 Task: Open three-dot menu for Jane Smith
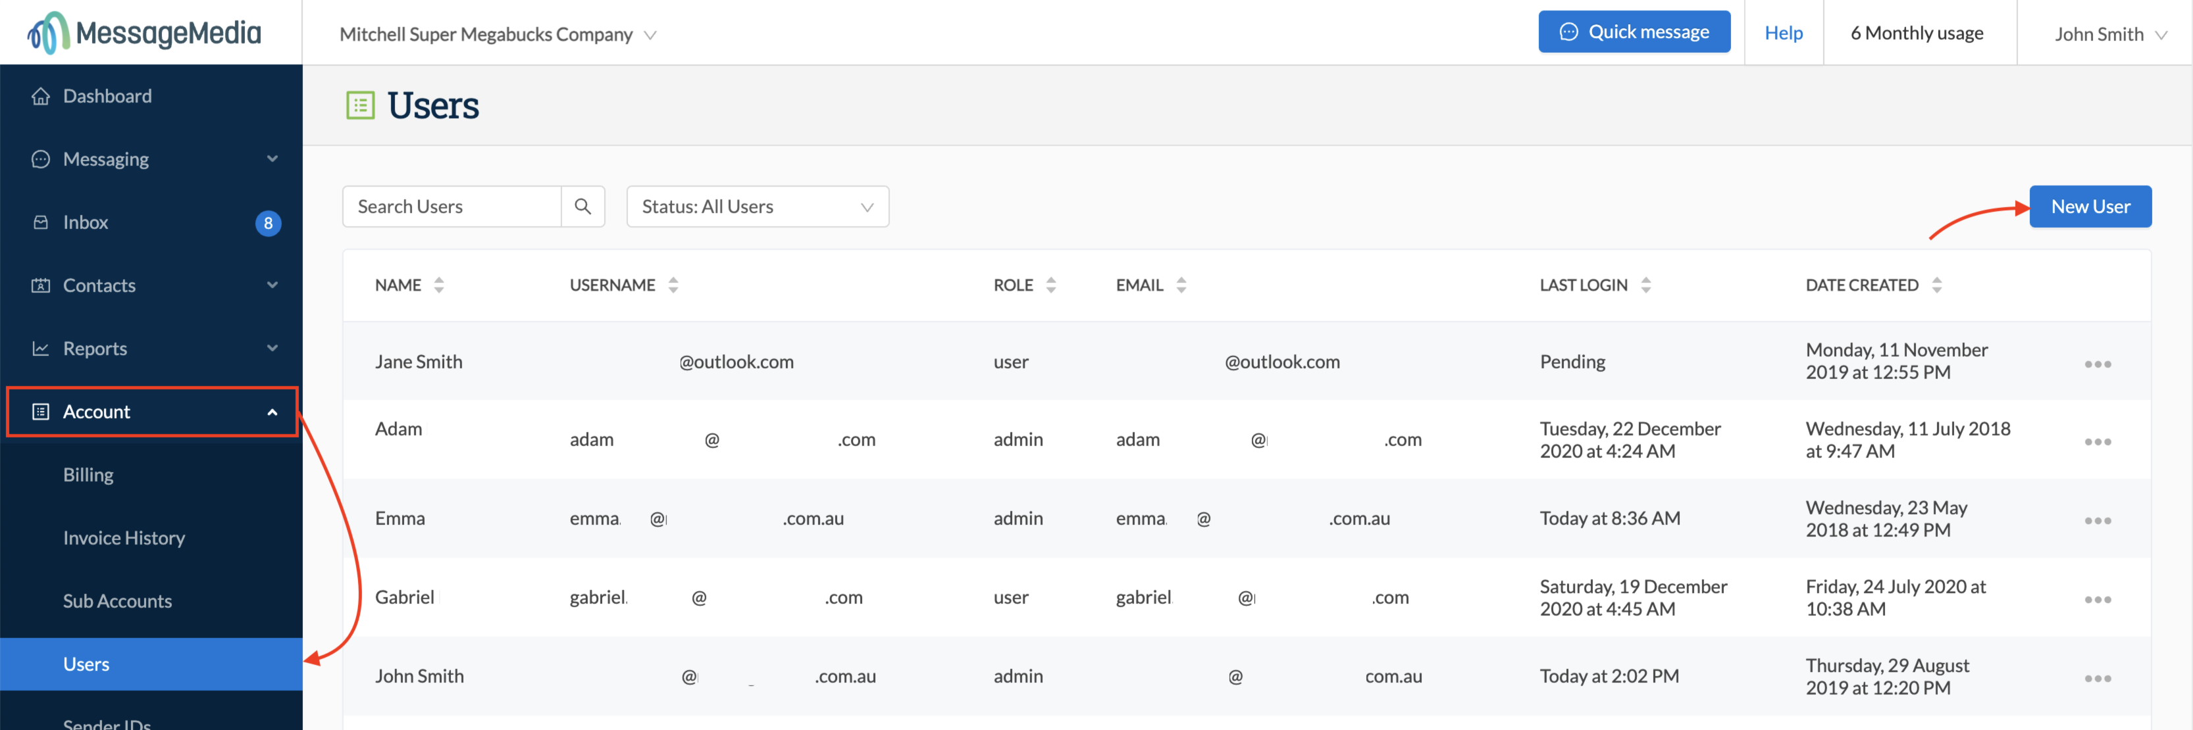click(2097, 364)
